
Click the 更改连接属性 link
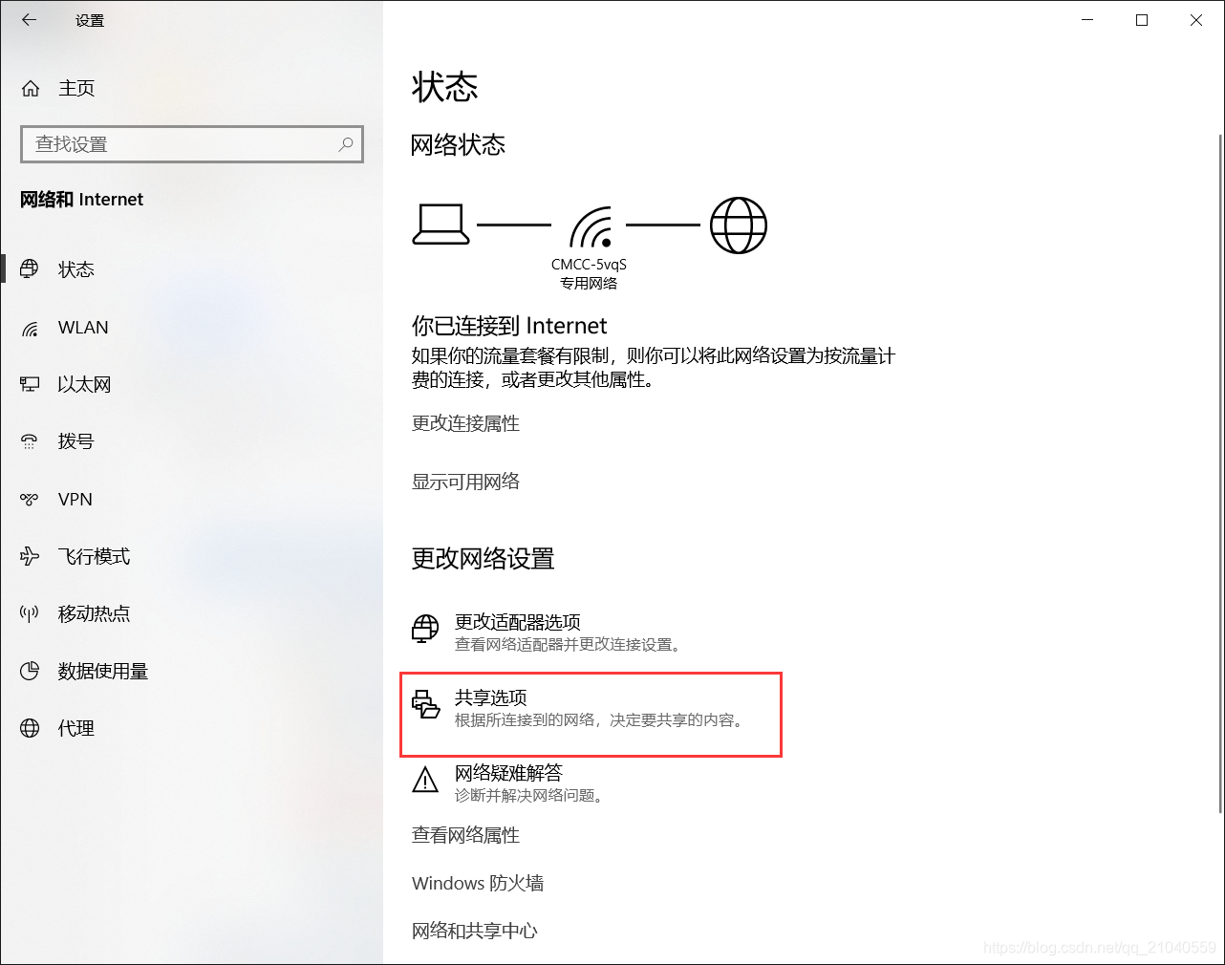coord(465,423)
